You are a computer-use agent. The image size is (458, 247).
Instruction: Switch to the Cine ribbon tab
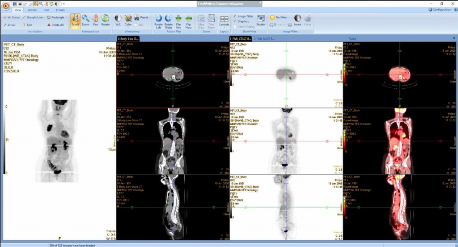[47, 10]
